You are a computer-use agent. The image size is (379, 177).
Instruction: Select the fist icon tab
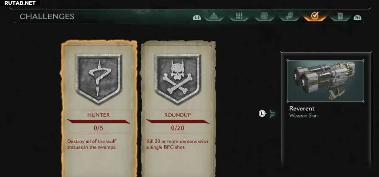point(289,16)
